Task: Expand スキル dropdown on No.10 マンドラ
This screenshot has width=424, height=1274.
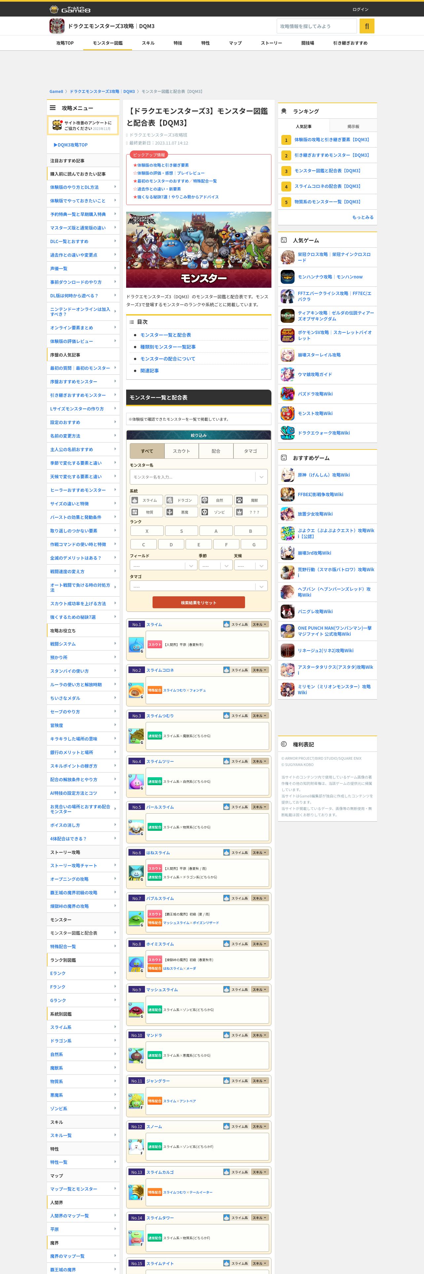Action: 260,1035
